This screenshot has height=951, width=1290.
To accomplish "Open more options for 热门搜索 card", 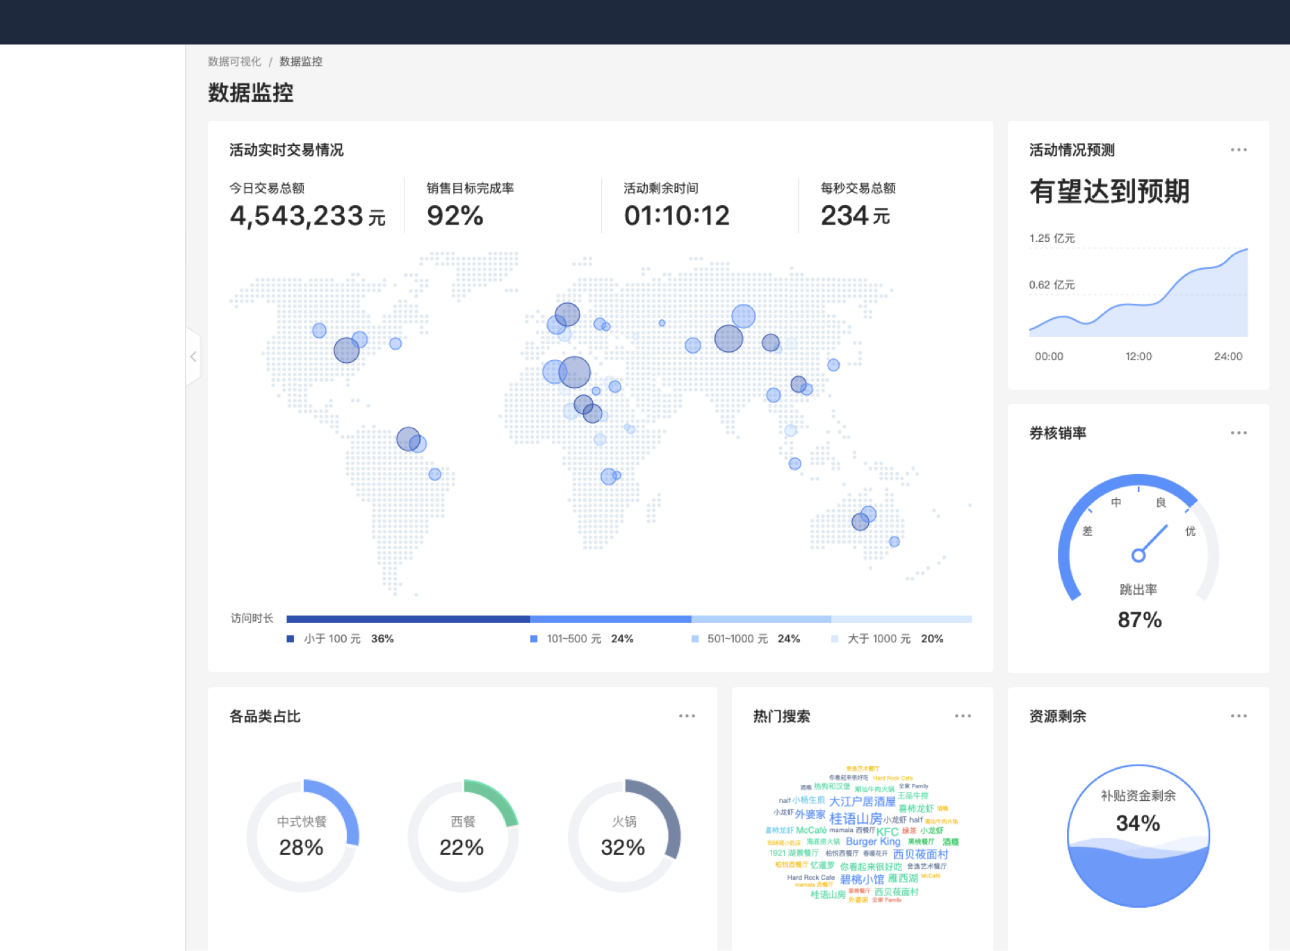I will coord(963,715).
